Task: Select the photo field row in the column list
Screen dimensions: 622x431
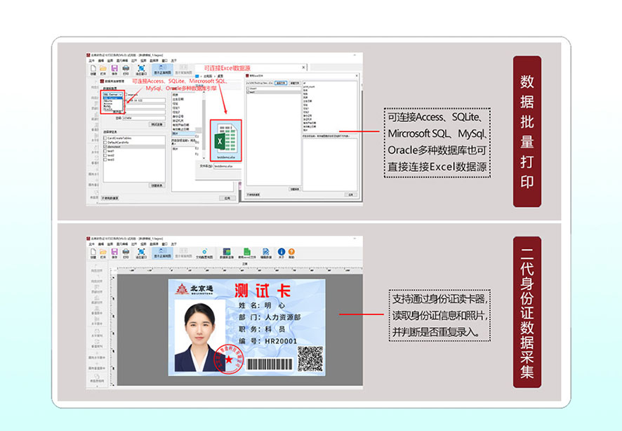Action: point(183,133)
